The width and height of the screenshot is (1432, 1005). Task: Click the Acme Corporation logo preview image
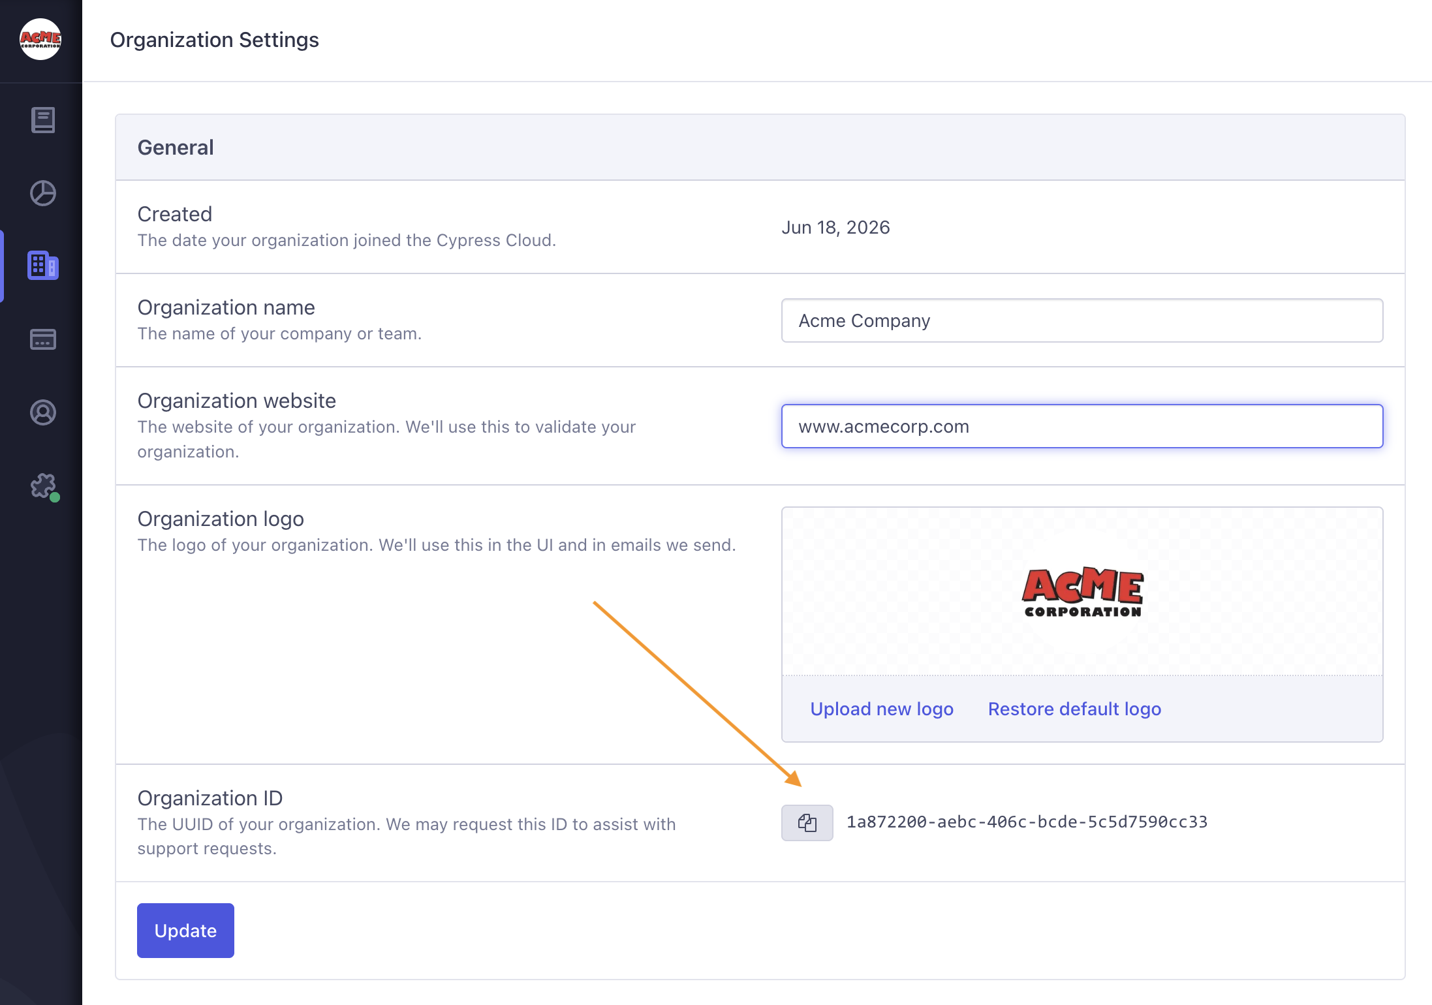1083,592
